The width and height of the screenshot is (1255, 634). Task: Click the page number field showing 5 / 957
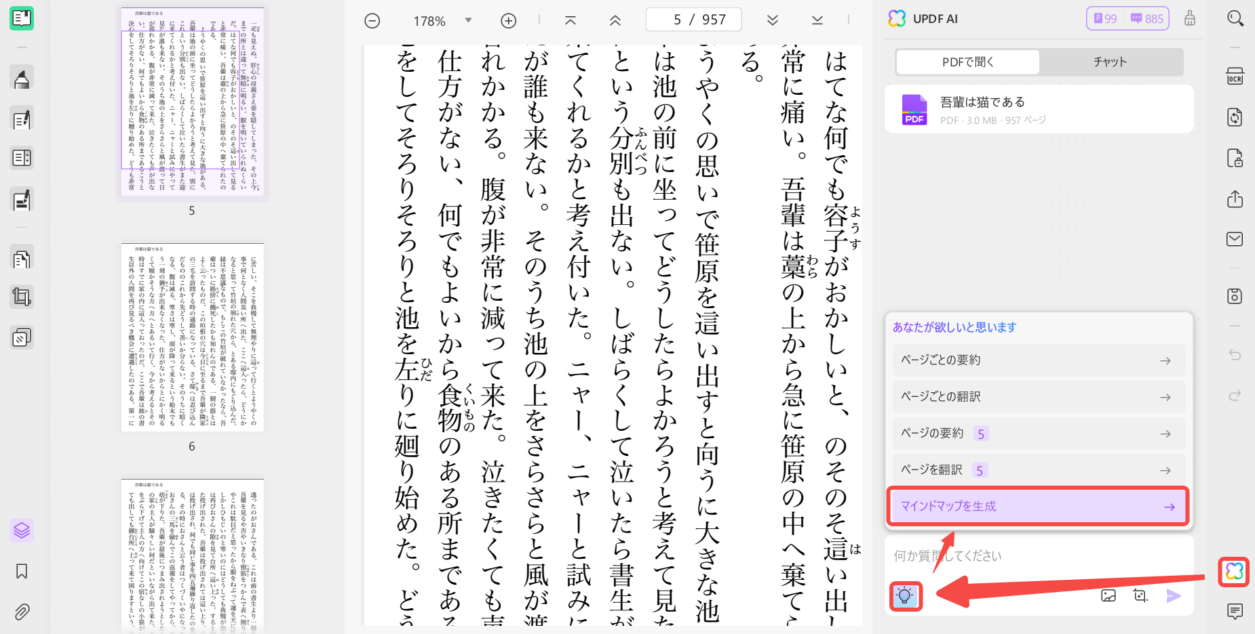point(694,20)
